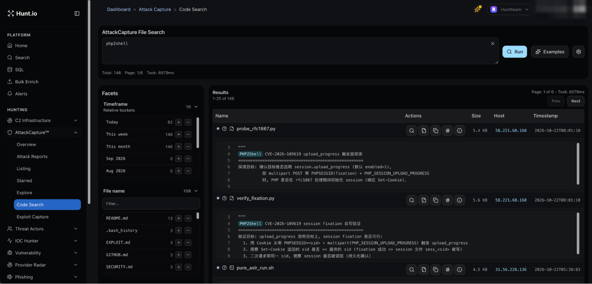Expand the Huntteam account dropdown
This screenshot has width=592, height=284.
point(509,9)
